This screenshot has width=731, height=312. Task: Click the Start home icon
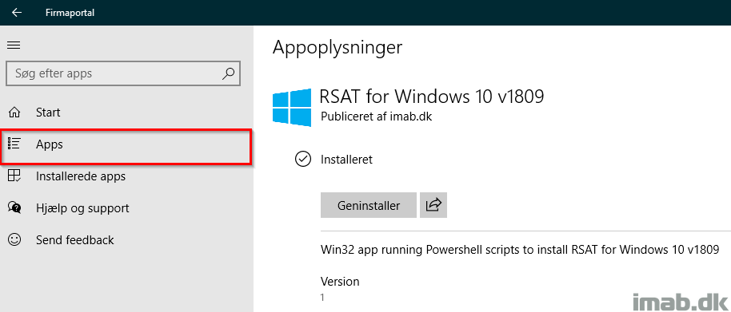14,113
